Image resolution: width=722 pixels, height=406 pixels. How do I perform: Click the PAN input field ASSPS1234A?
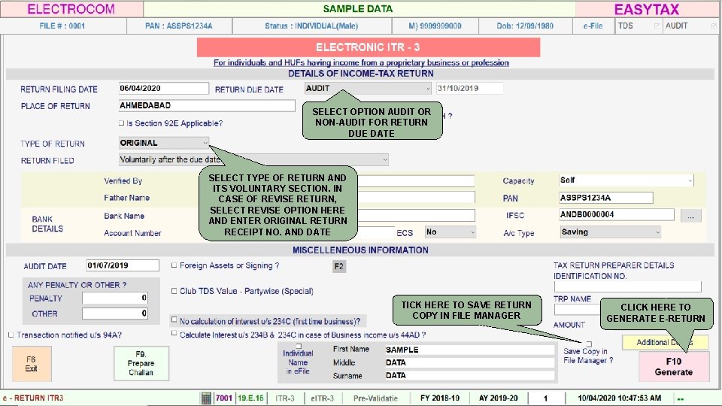[605, 198]
